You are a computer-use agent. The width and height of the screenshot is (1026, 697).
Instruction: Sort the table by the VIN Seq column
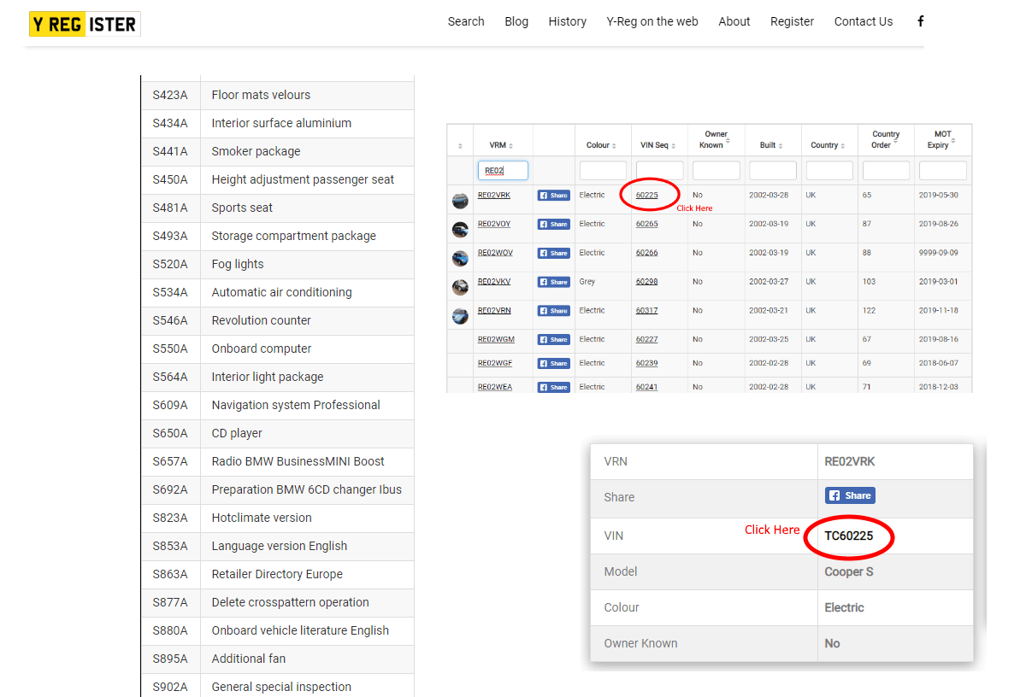pos(659,145)
